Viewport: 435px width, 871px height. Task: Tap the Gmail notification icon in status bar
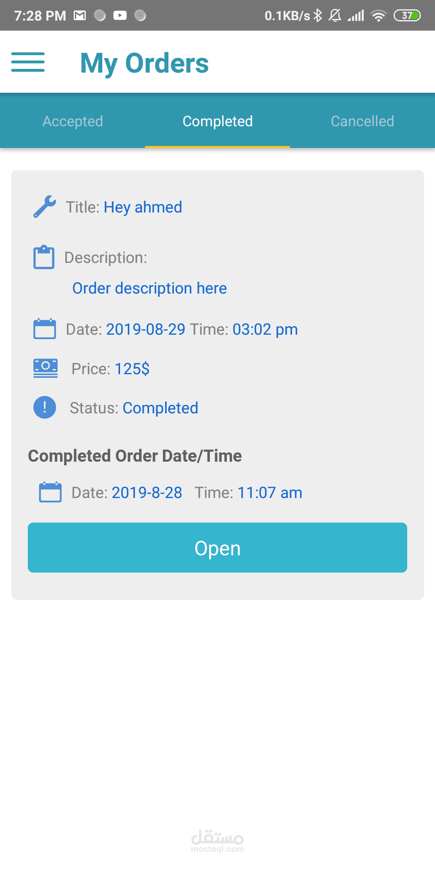click(80, 15)
